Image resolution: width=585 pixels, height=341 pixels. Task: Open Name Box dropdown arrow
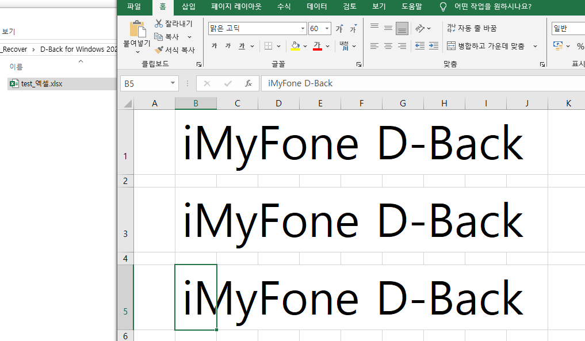pos(173,83)
